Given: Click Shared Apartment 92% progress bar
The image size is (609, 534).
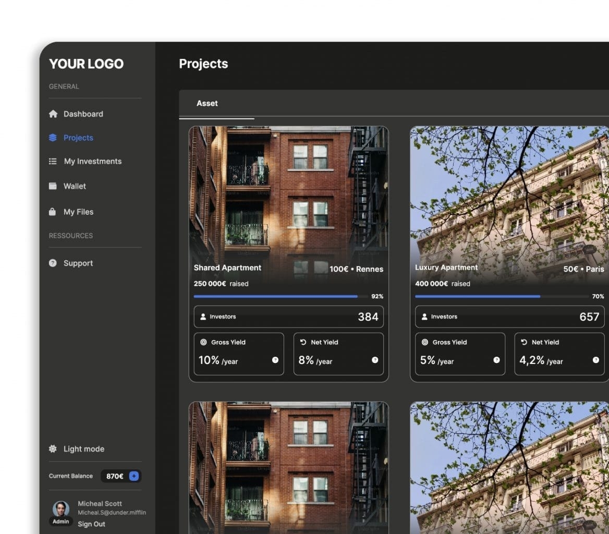Looking at the screenshot, I should point(281,296).
